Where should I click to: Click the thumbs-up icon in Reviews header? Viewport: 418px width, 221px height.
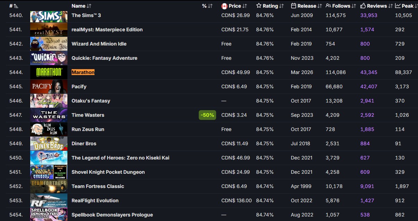pyautogui.click(x=363, y=6)
